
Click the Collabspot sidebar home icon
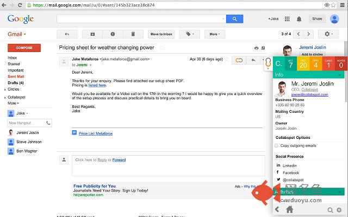coord(289,209)
